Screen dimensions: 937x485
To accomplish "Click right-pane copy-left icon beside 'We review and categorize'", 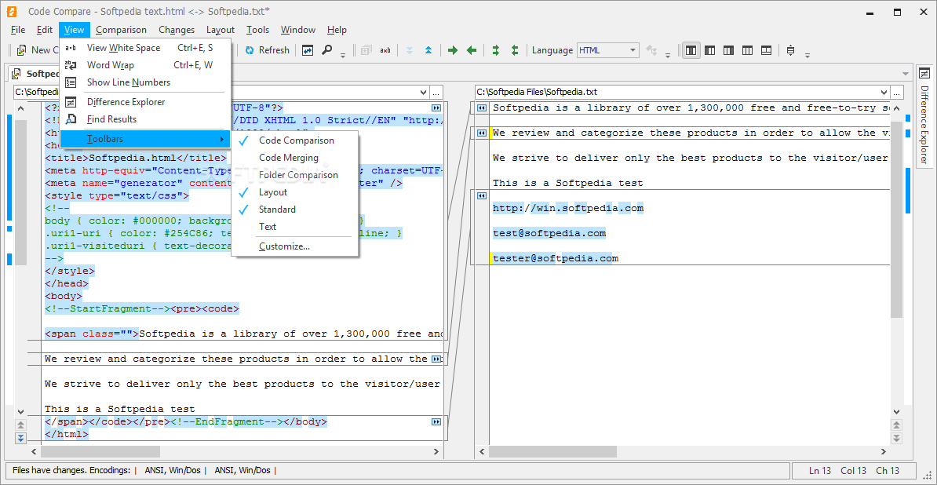I will [x=481, y=133].
